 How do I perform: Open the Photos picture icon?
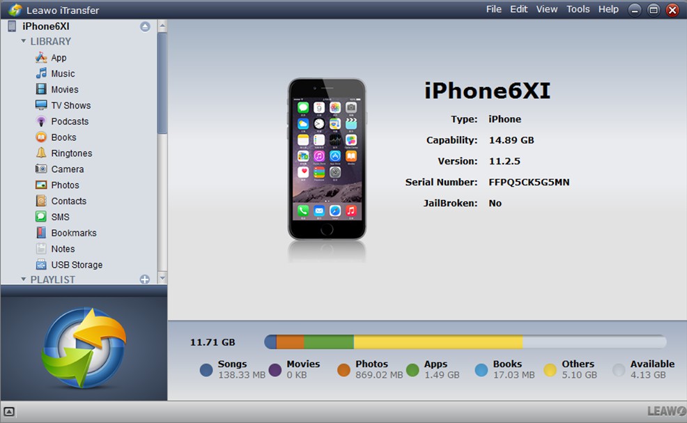click(41, 185)
